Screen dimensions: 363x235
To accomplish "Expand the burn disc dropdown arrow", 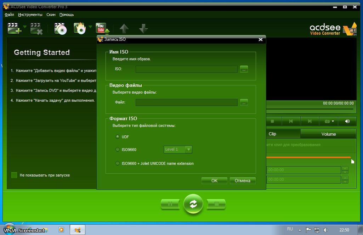I will click(x=90, y=27).
